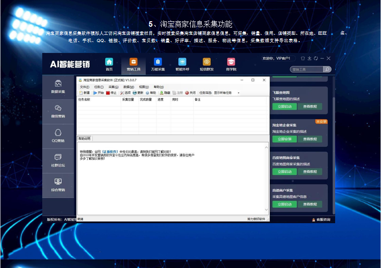The height and width of the screenshot is (268, 381).
Task: Click the 进度 column header
Action: [163, 100]
